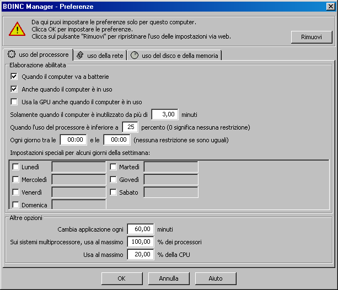Viewport: 338px width, 290px height.
Task: Confirm preferences with OK button
Action: click(x=122, y=278)
